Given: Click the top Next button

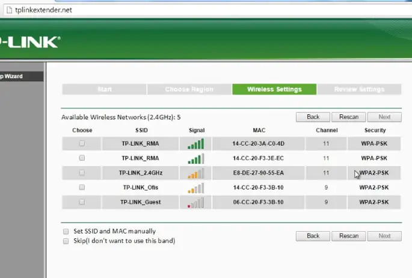Looking at the screenshot, I should click(x=384, y=117).
